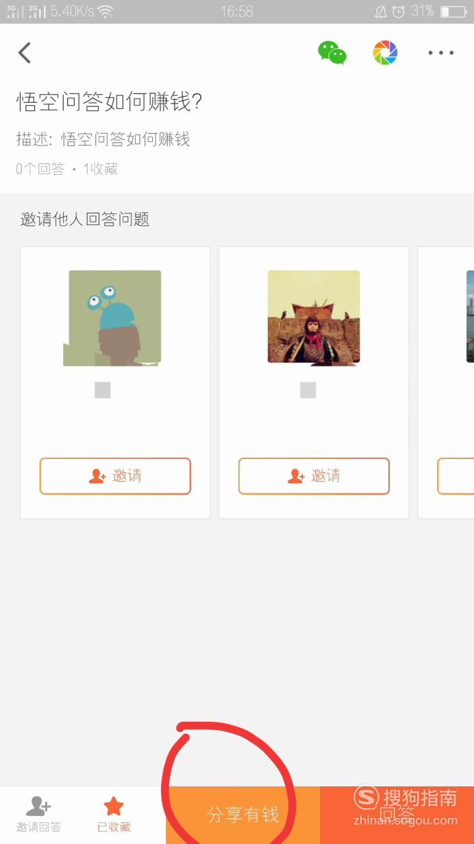Open the partially visible third user avatar
This screenshot has height=844, width=474.
coord(470,316)
